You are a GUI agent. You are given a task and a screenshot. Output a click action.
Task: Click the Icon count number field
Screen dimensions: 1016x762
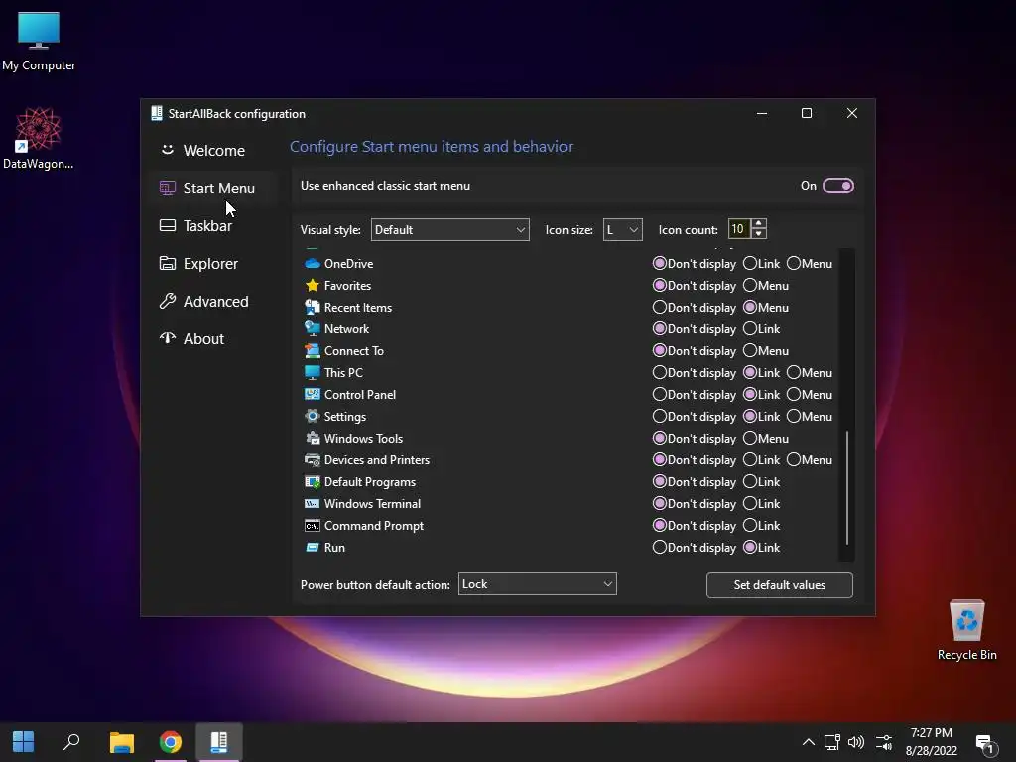(x=738, y=229)
